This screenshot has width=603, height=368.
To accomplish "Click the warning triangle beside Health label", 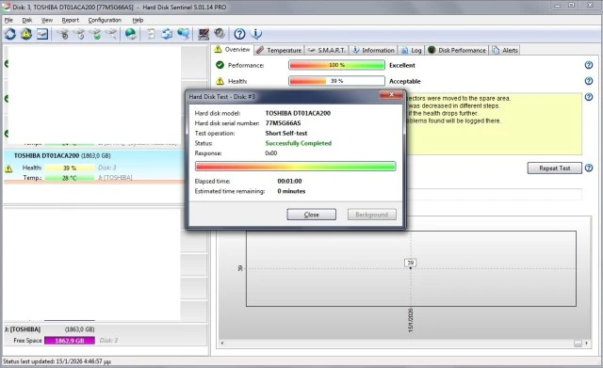I will click(220, 81).
